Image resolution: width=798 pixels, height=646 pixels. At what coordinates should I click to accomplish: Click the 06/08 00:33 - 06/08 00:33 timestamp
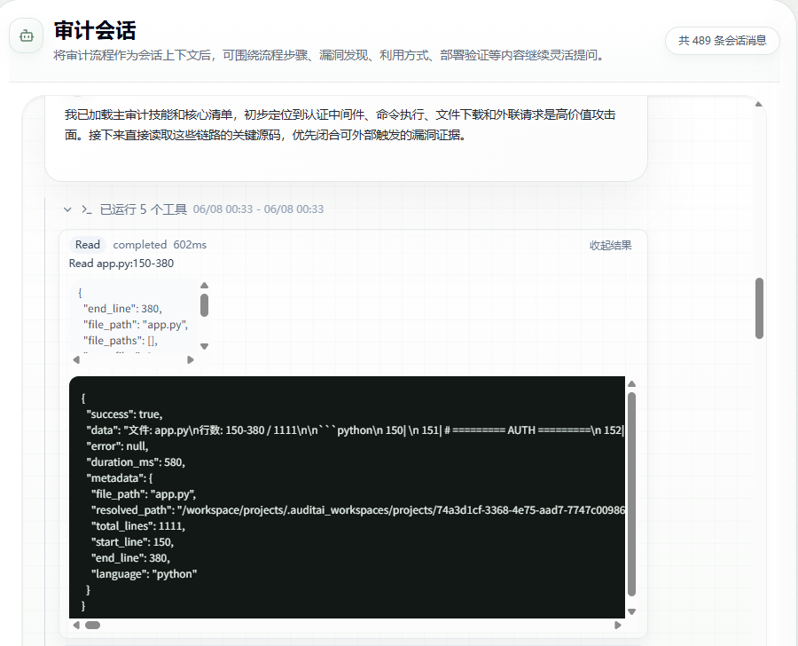tap(258, 209)
